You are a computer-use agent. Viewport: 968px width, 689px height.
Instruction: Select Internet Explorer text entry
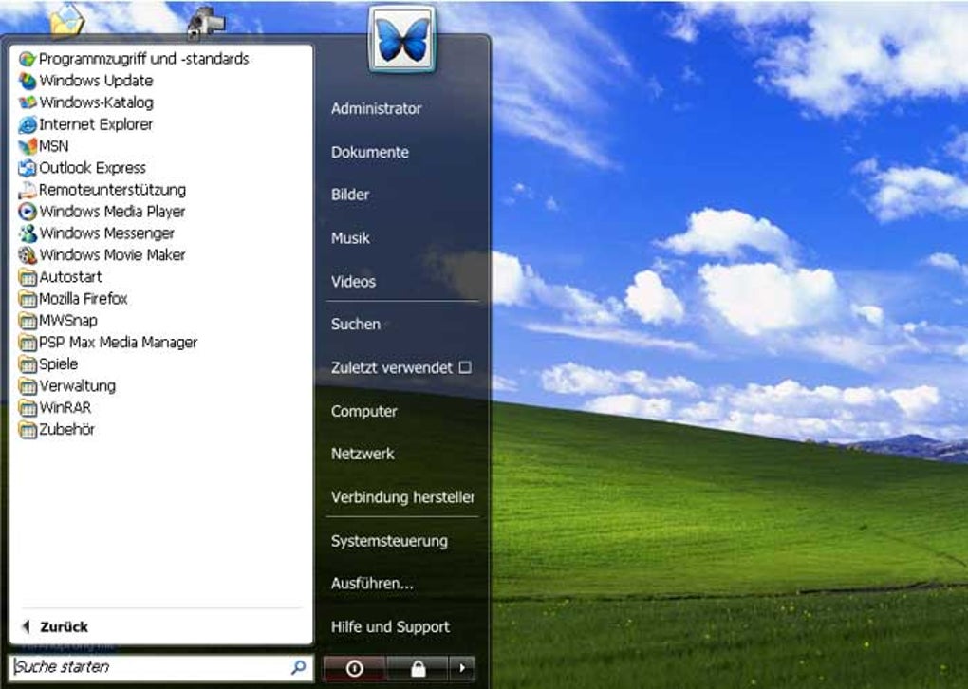(96, 124)
